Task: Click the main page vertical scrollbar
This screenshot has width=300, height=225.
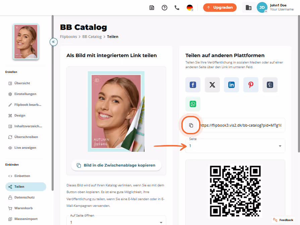Action: (299, 84)
